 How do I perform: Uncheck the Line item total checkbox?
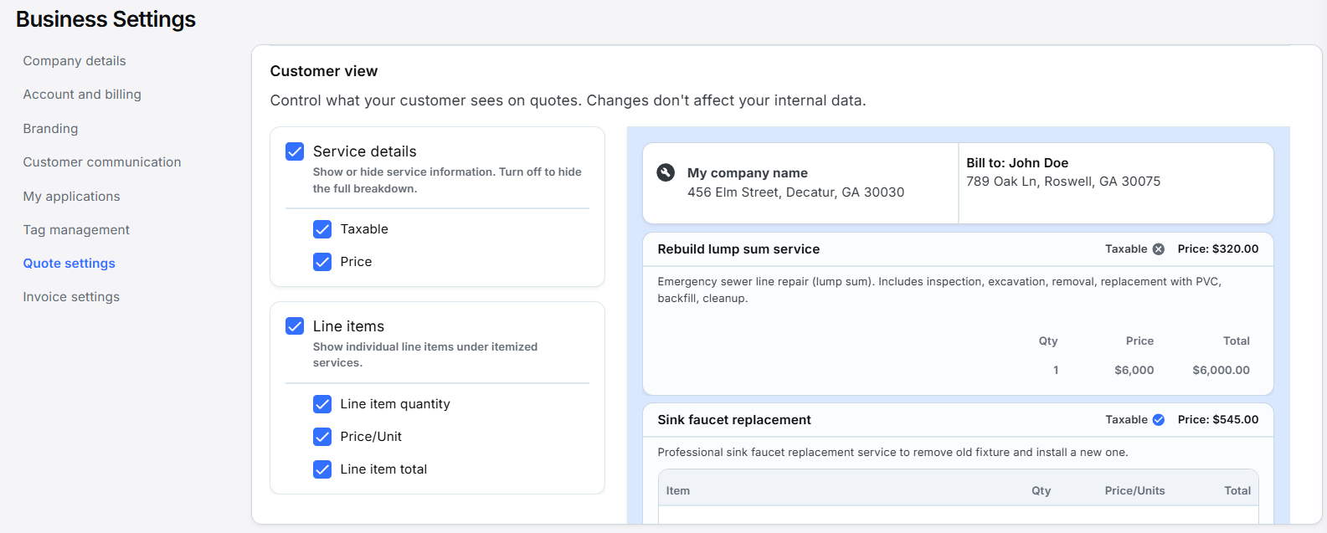pyautogui.click(x=322, y=469)
